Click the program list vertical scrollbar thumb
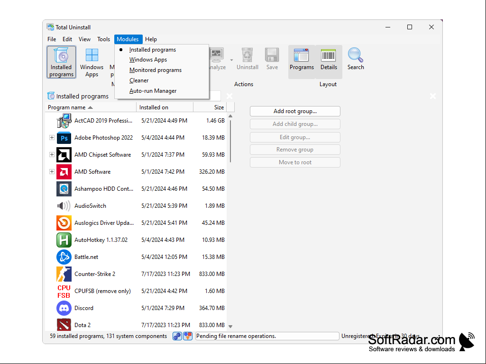The height and width of the screenshot is (364, 486). point(230,141)
